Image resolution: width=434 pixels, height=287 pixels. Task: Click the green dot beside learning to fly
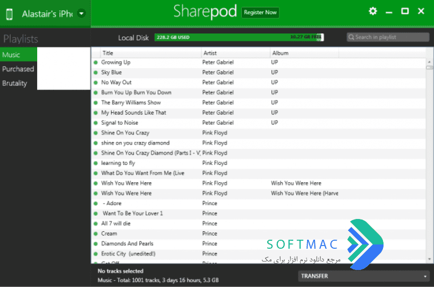tap(96, 163)
